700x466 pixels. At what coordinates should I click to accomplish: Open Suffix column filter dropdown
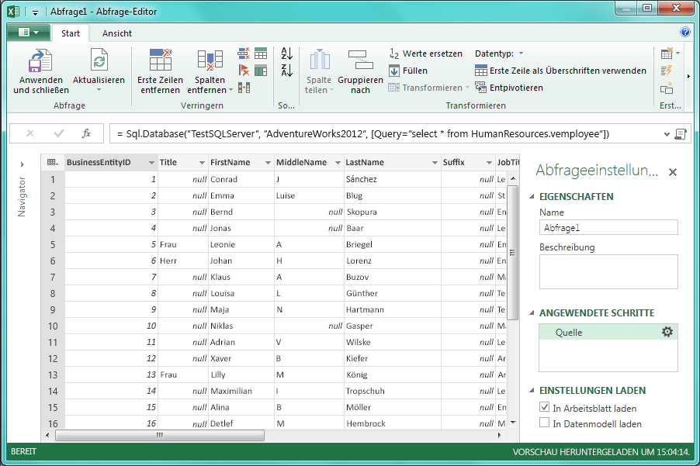[489, 163]
